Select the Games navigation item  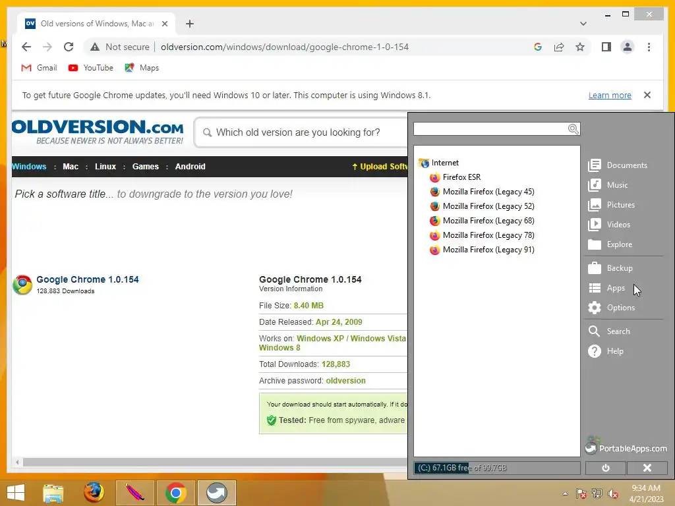point(146,167)
